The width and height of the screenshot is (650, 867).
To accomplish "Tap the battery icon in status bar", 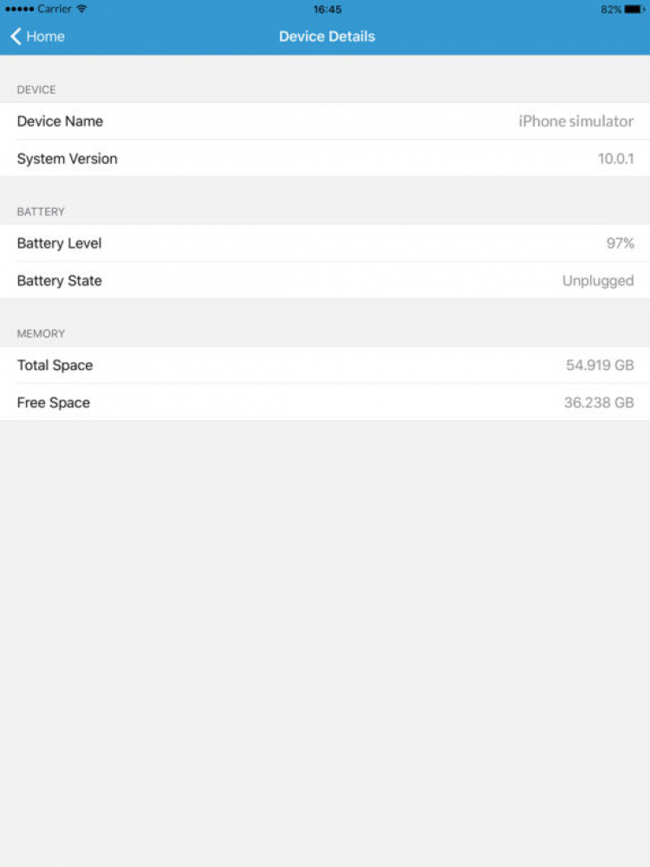I will [634, 9].
